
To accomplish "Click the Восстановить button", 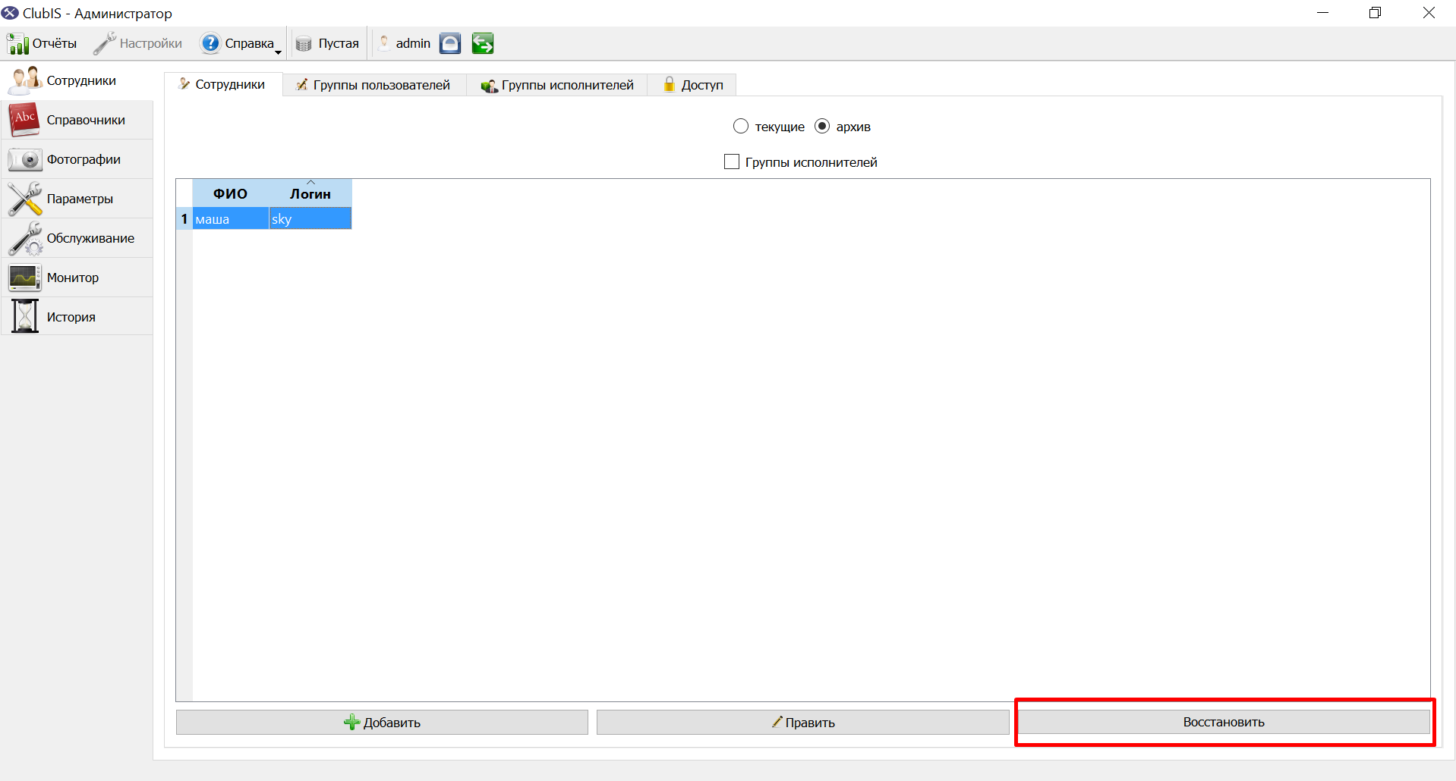I will [1224, 722].
